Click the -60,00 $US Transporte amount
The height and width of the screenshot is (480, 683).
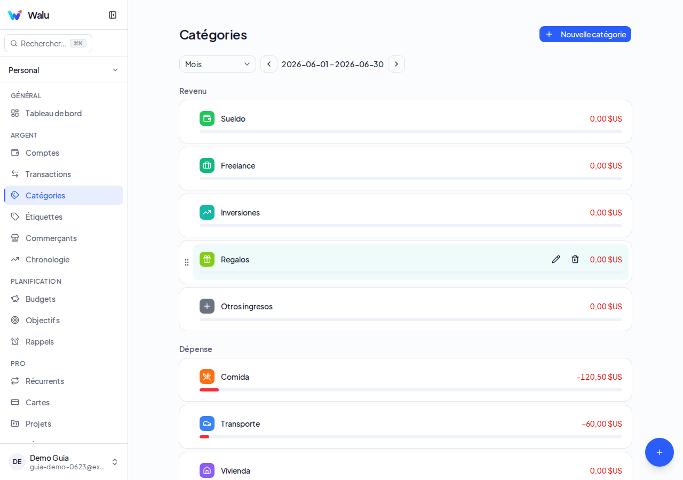[602, 423]
